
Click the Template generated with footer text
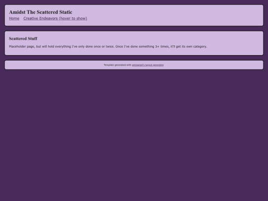pyautogui.click(x=118, y=65)
